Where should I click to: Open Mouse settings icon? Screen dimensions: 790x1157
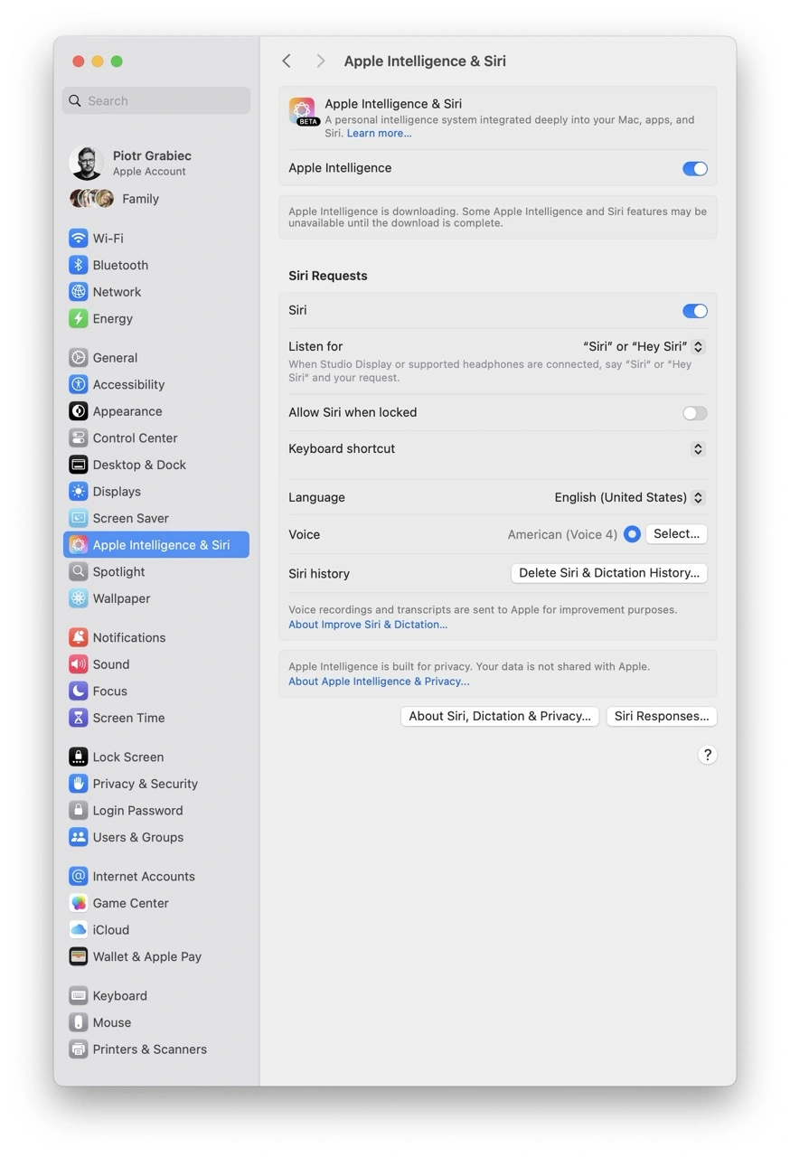tap(79, 1022)
